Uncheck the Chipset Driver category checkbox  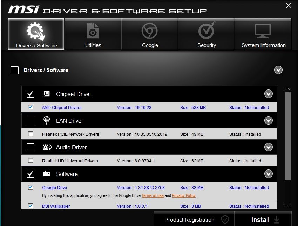coord(31,94)
